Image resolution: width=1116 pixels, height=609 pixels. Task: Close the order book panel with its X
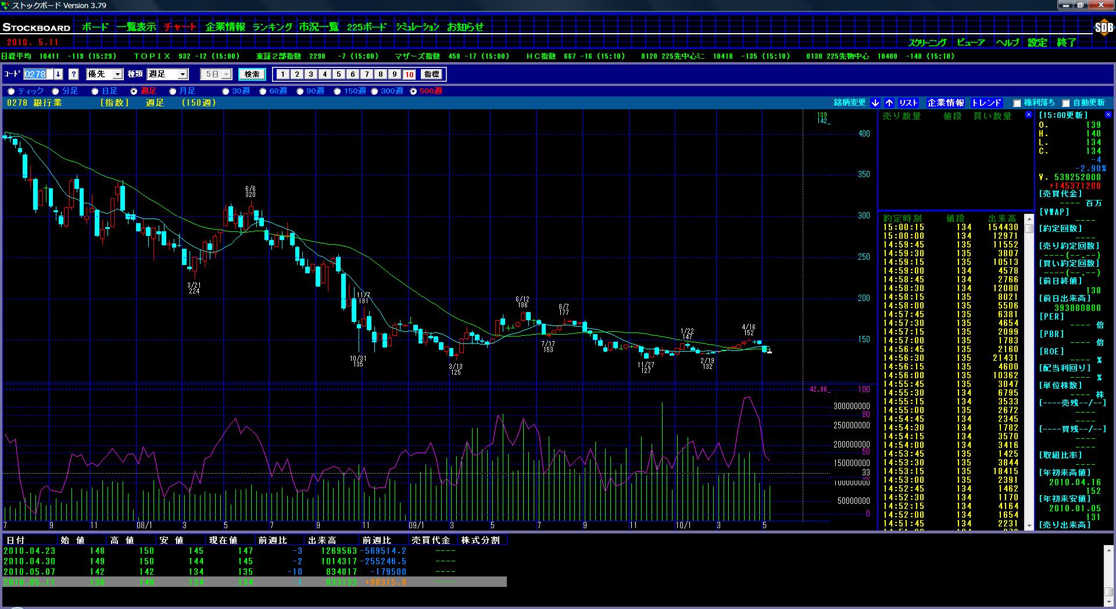point(1028,115)
